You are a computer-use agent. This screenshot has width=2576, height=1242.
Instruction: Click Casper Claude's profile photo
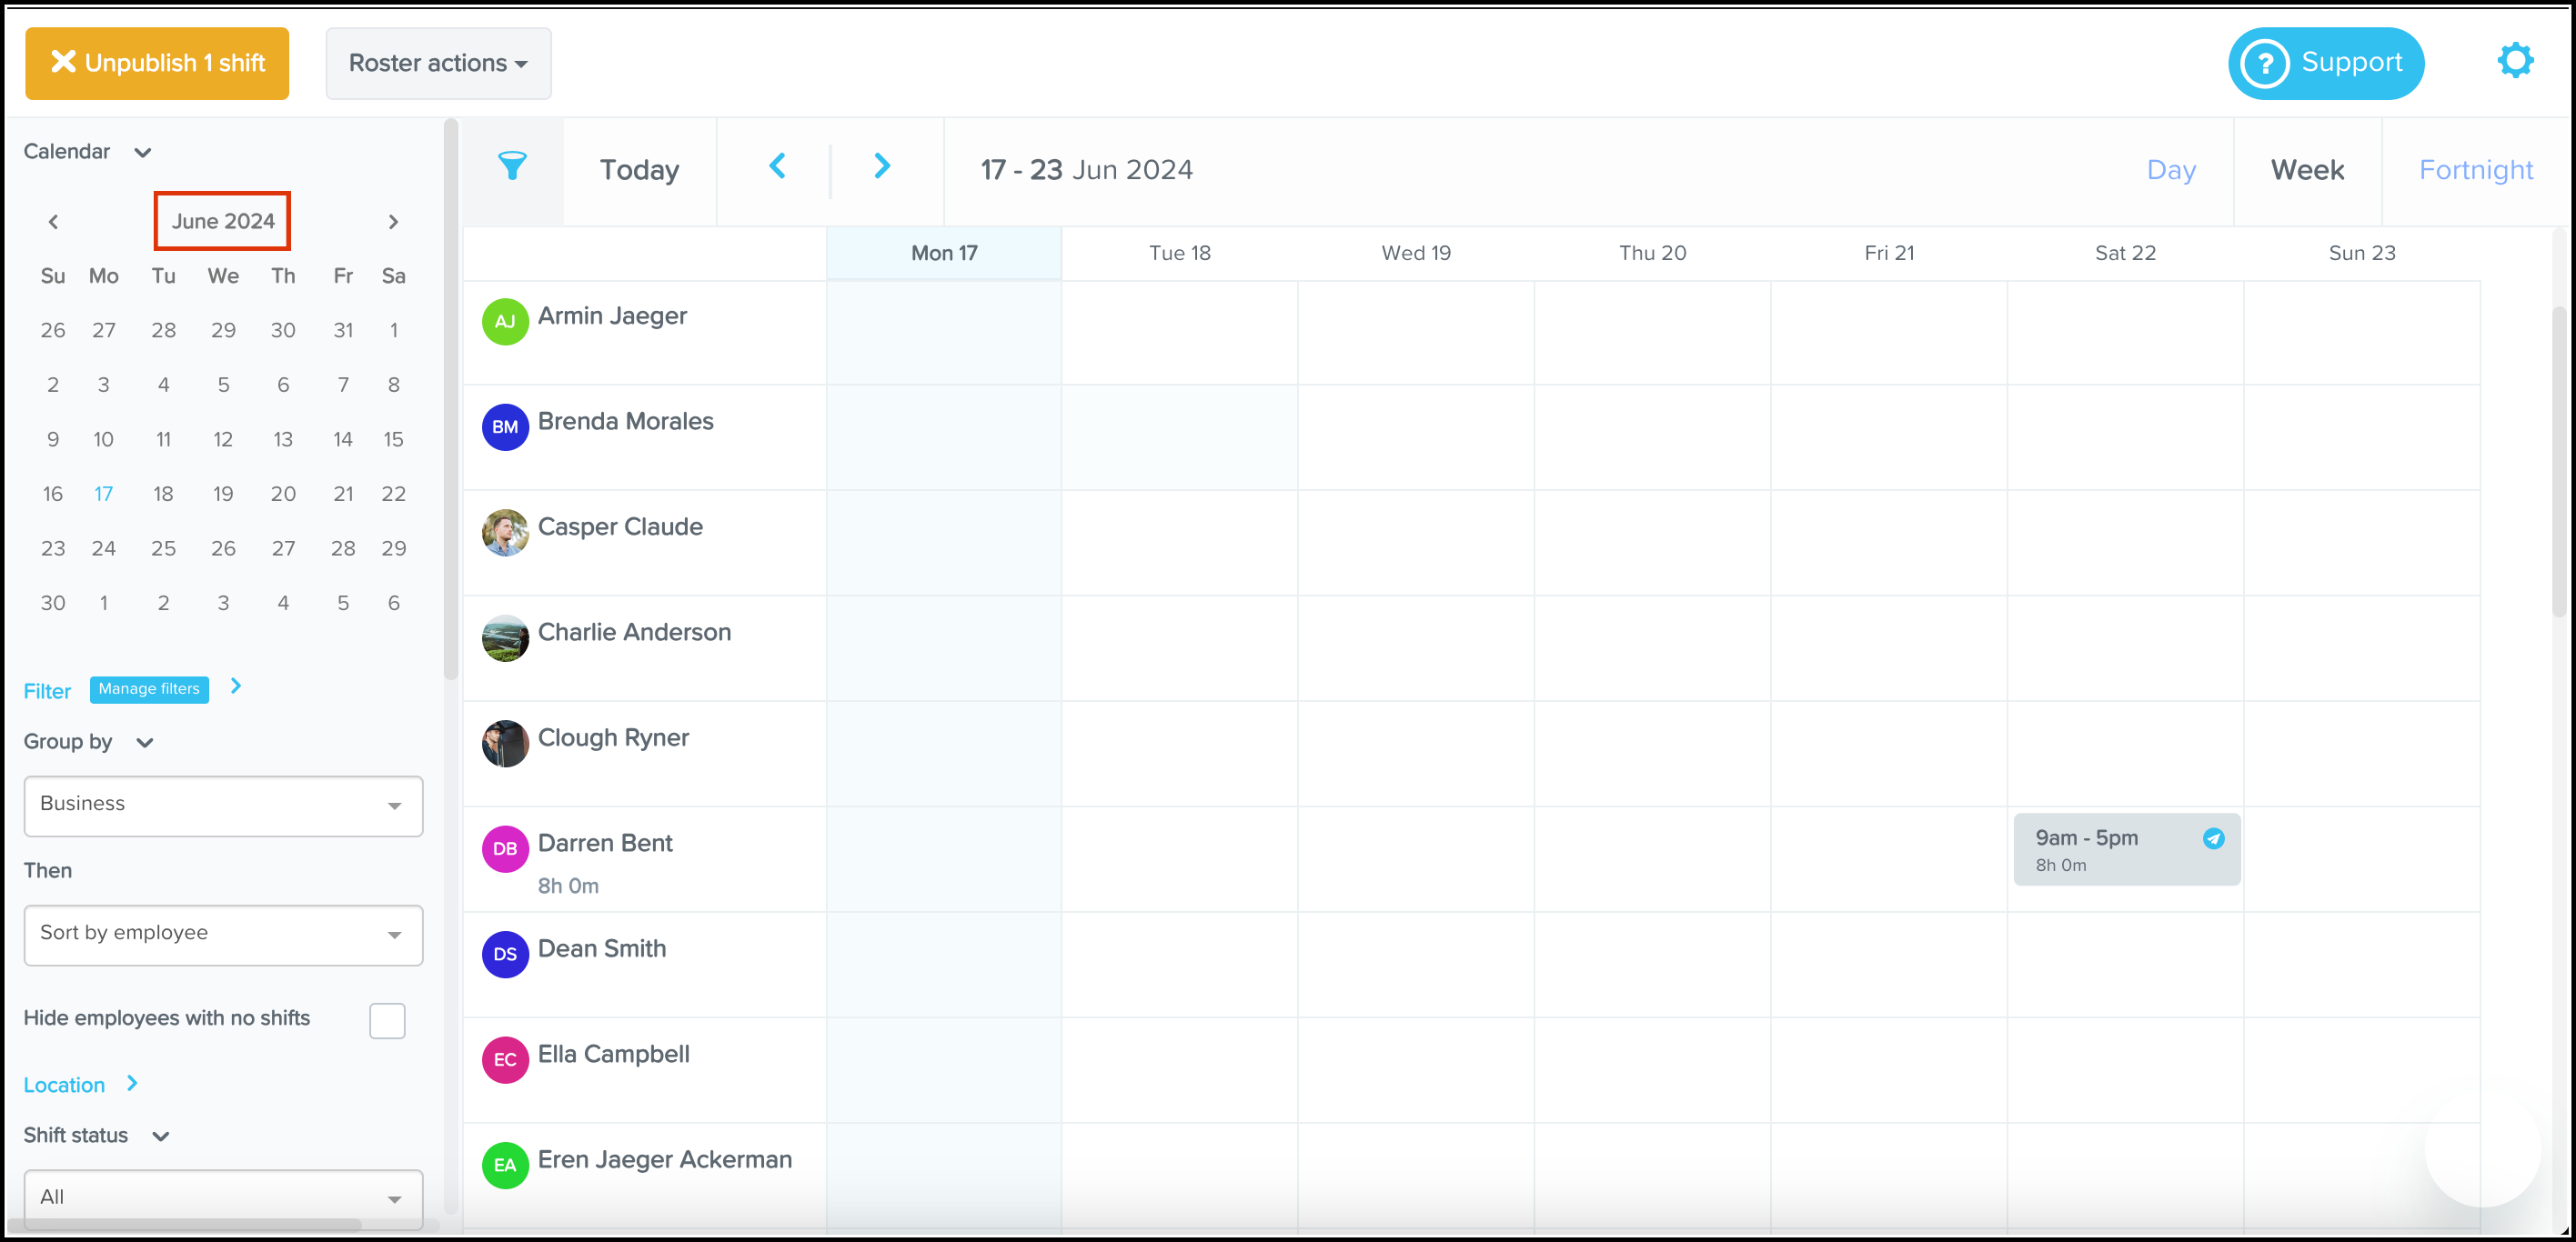(505, 533)
